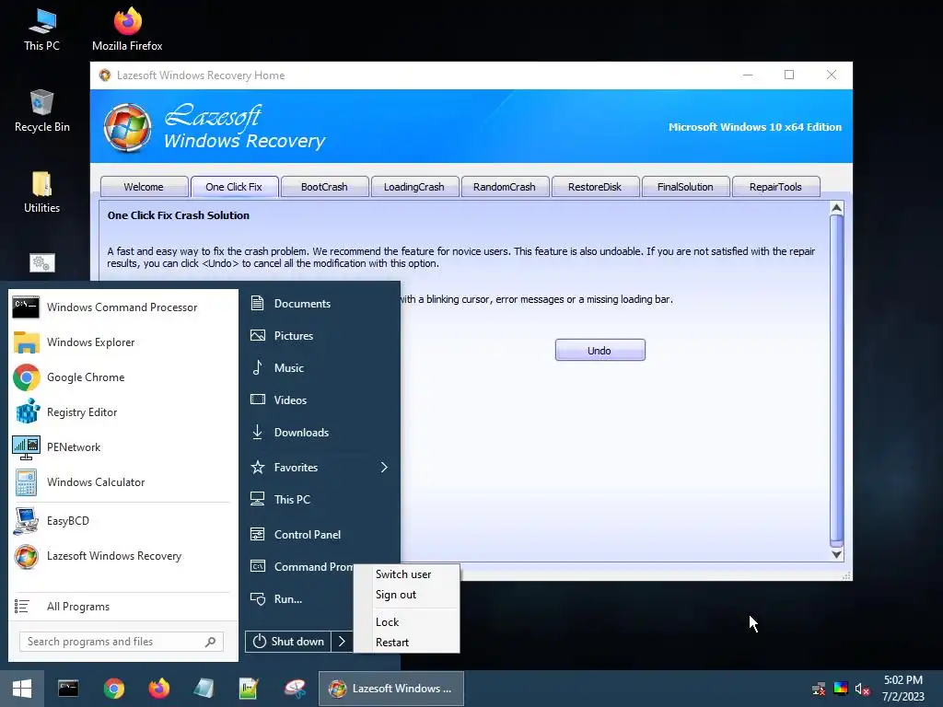
Task: Expand the Favorites submenu arrow
Action: 384,467
